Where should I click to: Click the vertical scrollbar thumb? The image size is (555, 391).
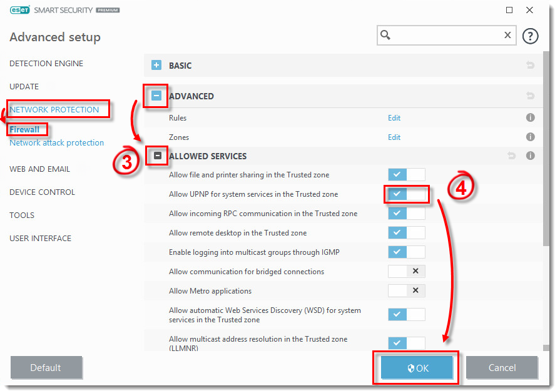546,149
